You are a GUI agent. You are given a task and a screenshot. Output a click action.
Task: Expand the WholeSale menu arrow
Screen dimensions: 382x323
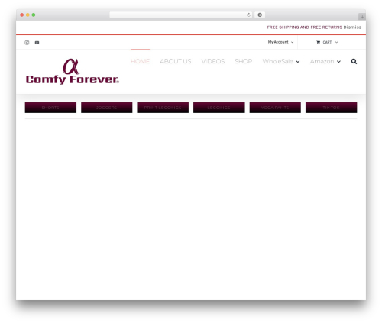pos(298,62)
